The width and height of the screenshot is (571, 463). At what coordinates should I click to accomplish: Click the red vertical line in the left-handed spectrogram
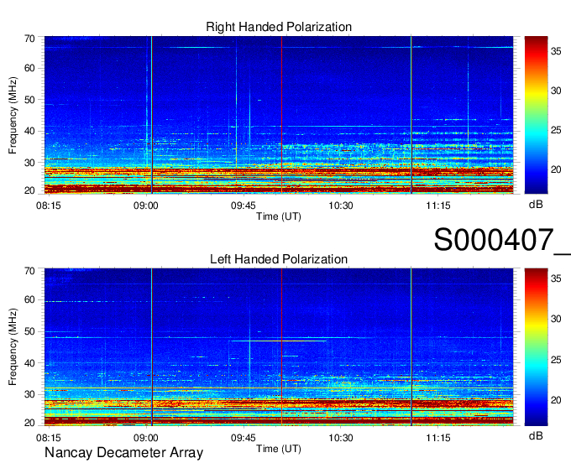point(281,347)
